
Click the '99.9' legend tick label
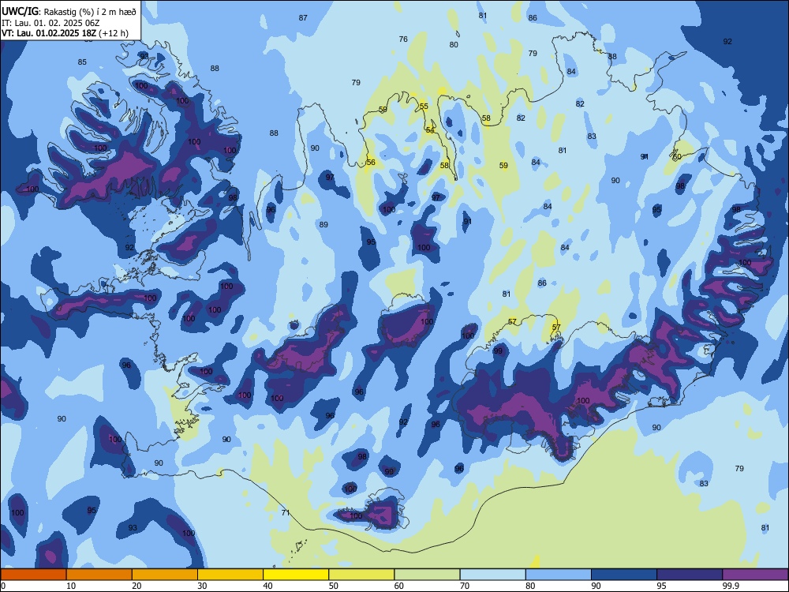731,586
